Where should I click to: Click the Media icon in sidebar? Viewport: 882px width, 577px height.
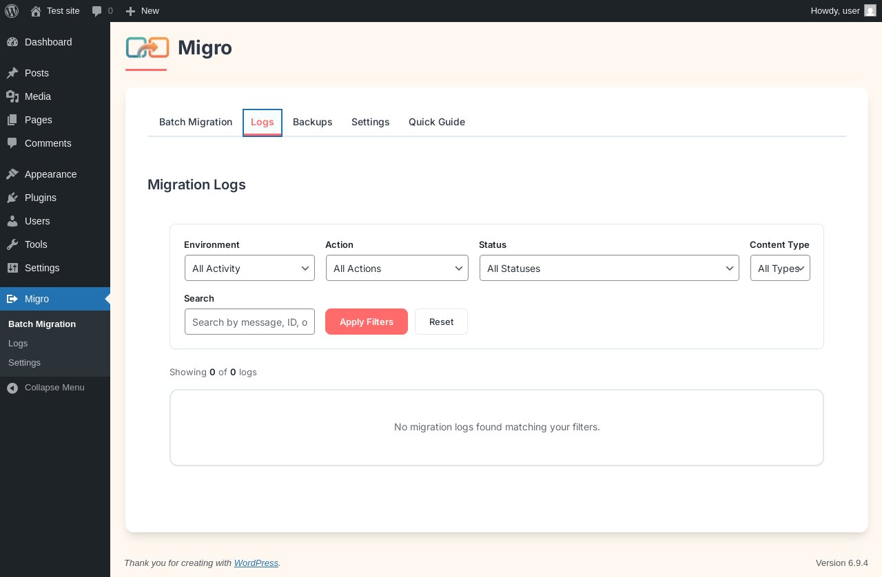tap(12, 96)
